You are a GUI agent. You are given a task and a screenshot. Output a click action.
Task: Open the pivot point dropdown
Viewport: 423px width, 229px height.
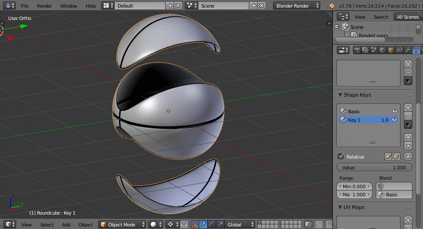[172, 224]
